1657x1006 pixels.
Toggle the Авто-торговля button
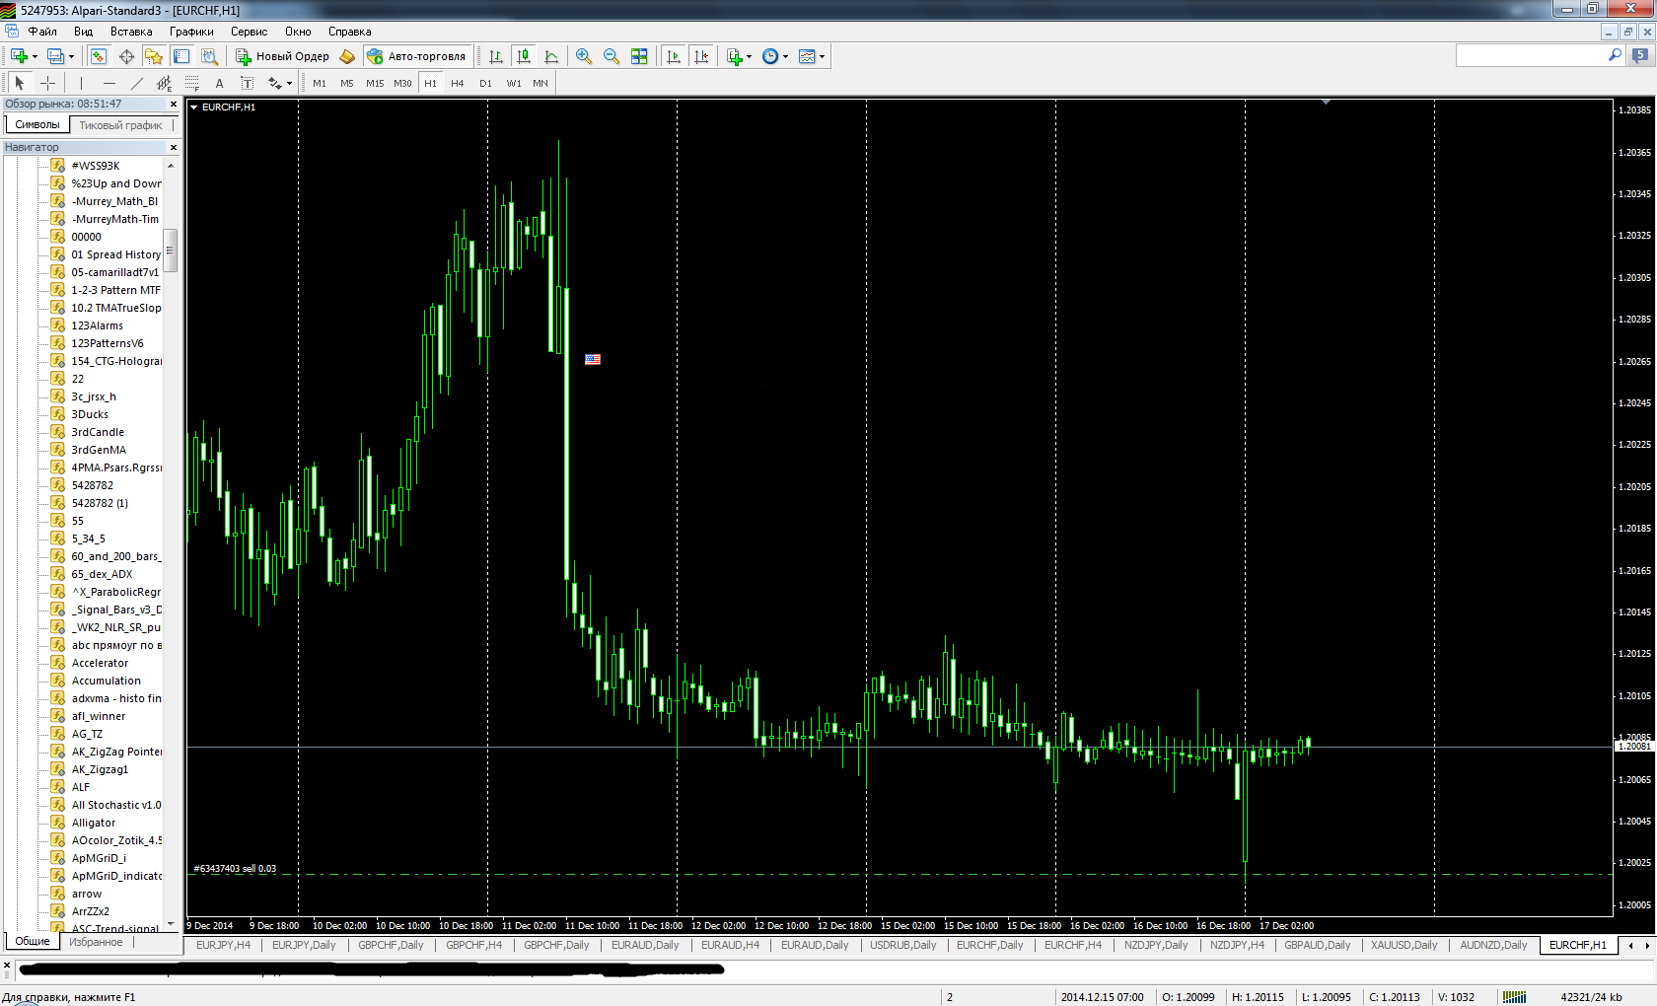click(x=416, y=56)
